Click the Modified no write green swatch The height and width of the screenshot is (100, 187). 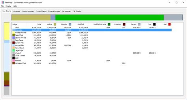(x=109, y=24)
